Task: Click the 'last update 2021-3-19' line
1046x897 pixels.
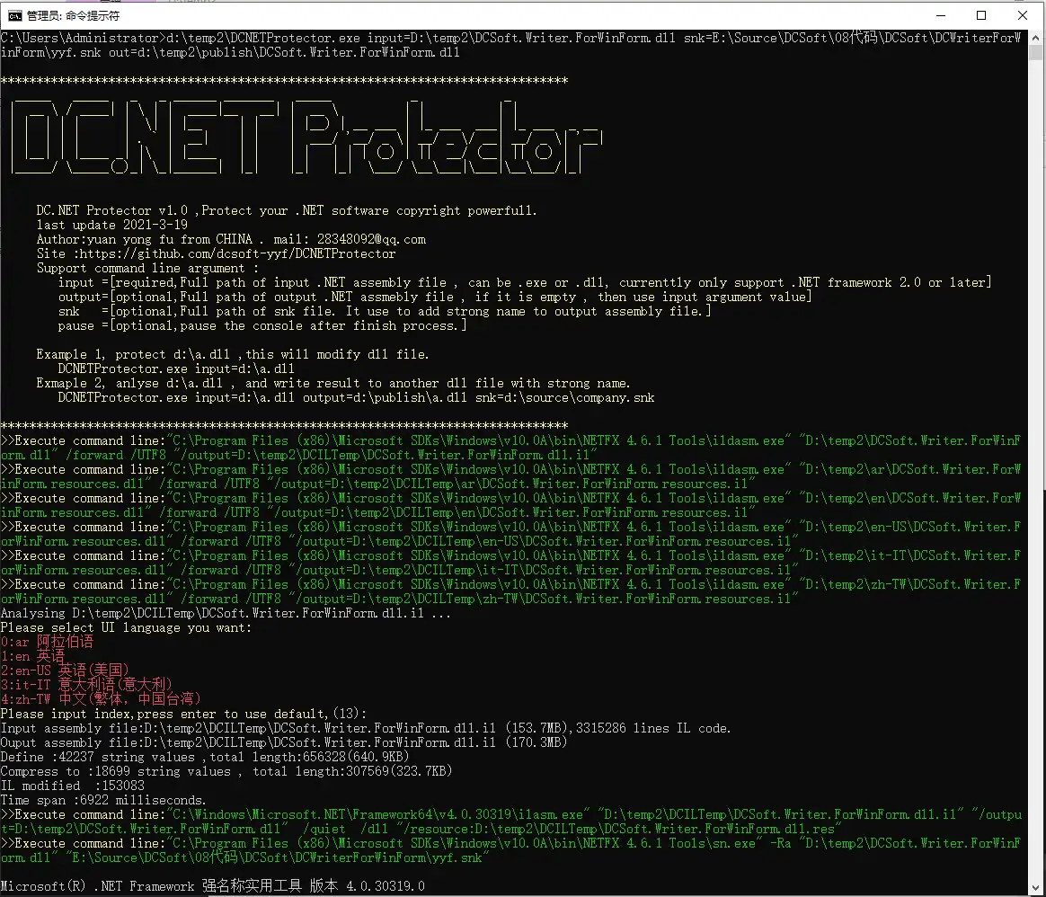Action: coord(112,225)
